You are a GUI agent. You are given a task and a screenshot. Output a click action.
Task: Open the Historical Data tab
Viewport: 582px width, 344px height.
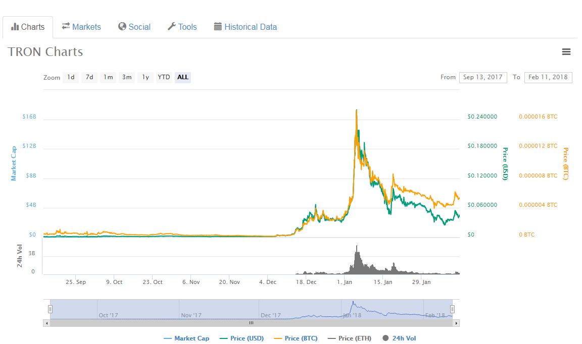point(246,27)
